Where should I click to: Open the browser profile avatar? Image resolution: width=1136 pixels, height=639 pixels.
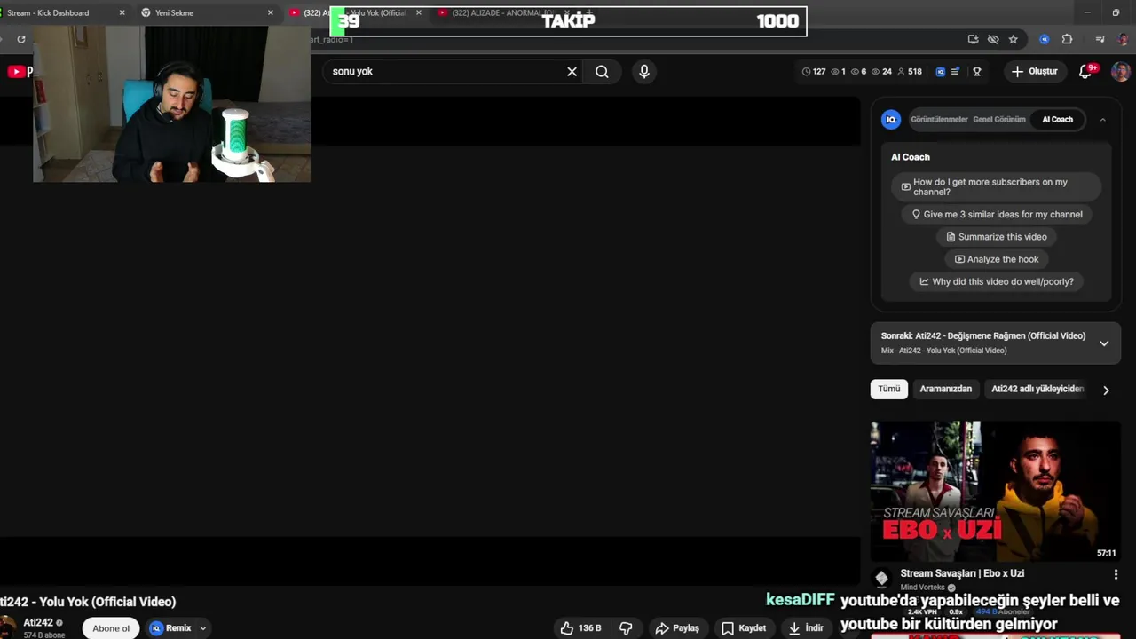1123,39
